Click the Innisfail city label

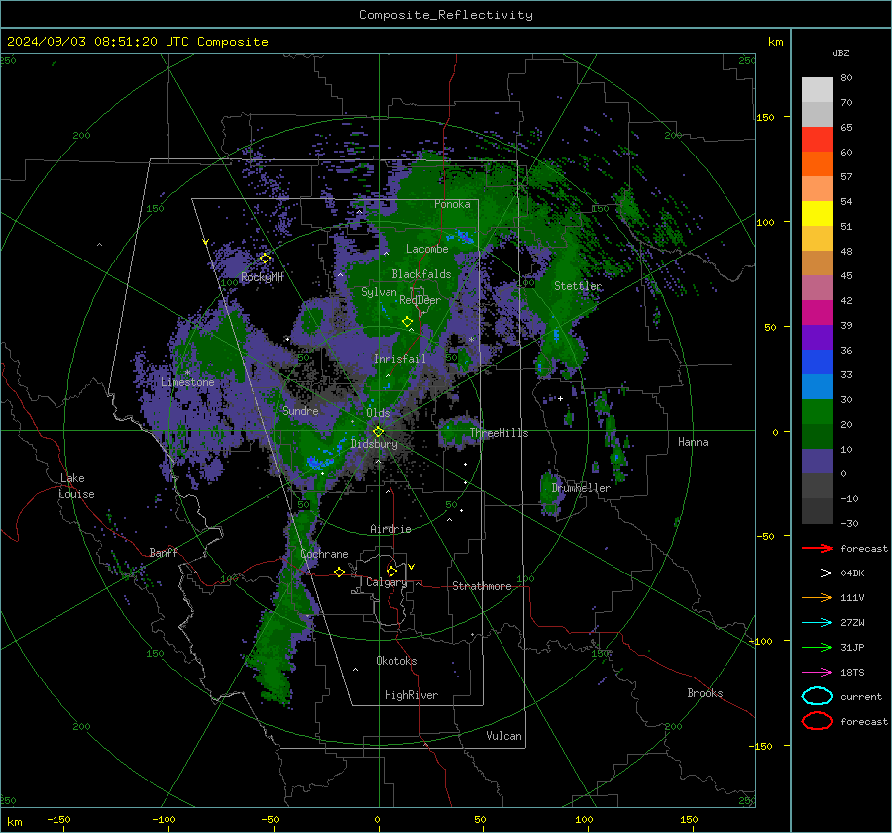(x=399, y=359)
